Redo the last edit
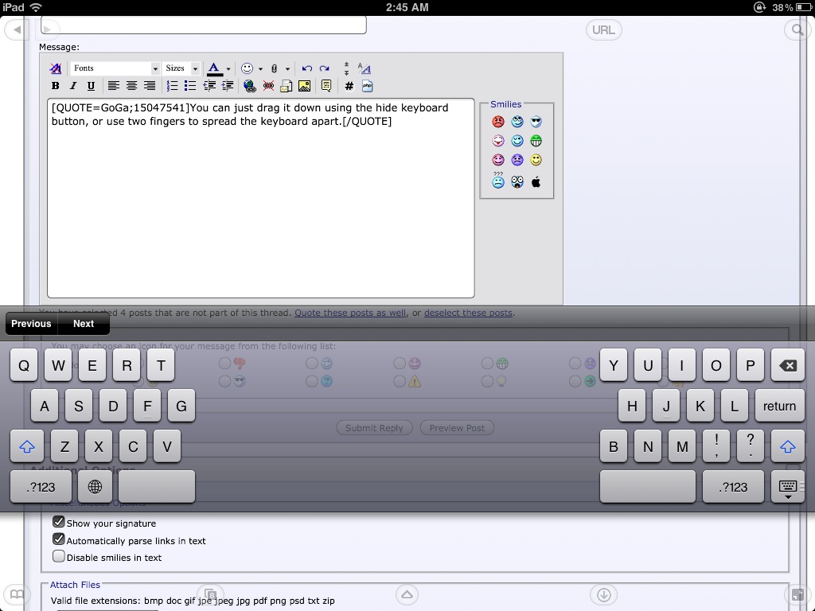Image resolution: width=815 pixels, height=611 pixels. [x=325, y=68]
